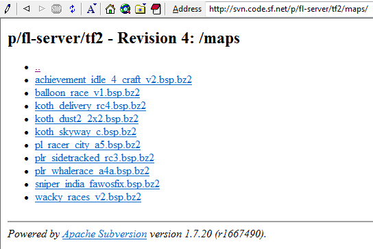Open the wacky_races_v2.bsp.bz2 link
Viewport: 373px width, 249px height.
(88, 197)
